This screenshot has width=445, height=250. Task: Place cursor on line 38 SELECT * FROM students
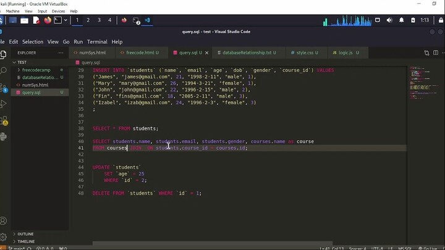(x=125, y=128)
